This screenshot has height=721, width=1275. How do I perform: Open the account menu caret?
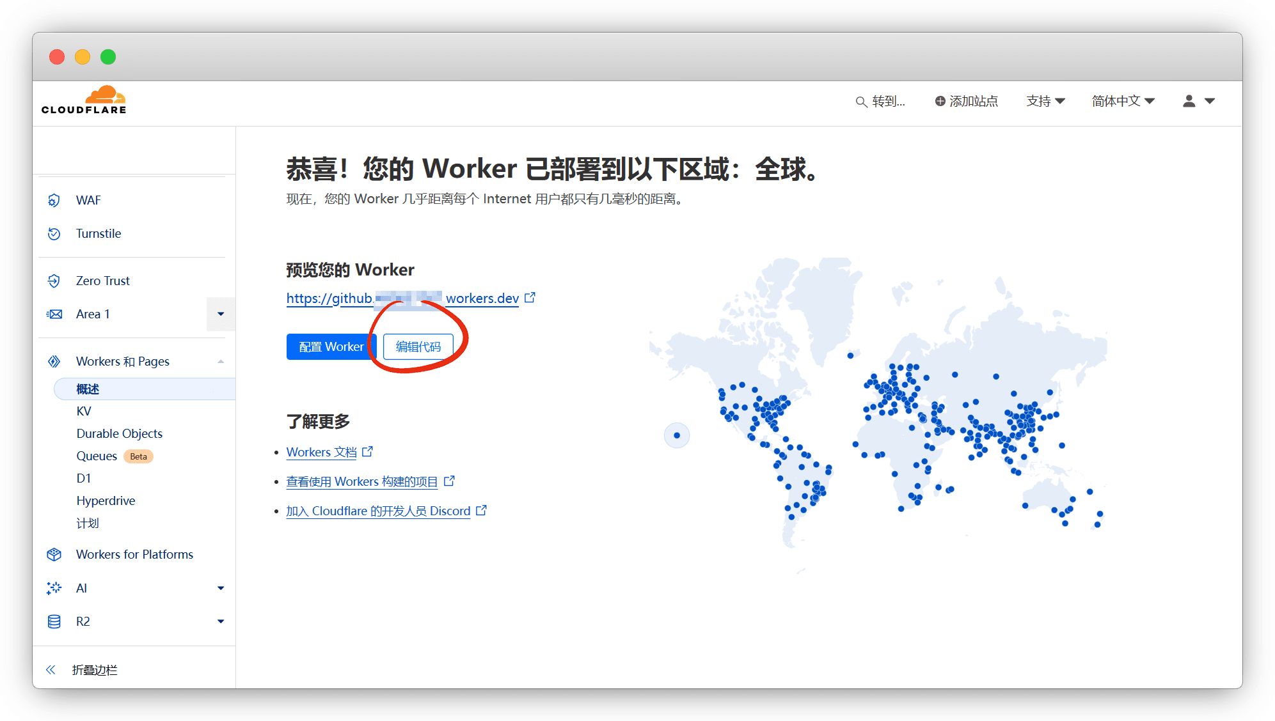pyautogui.click(x=1210, y=101)
